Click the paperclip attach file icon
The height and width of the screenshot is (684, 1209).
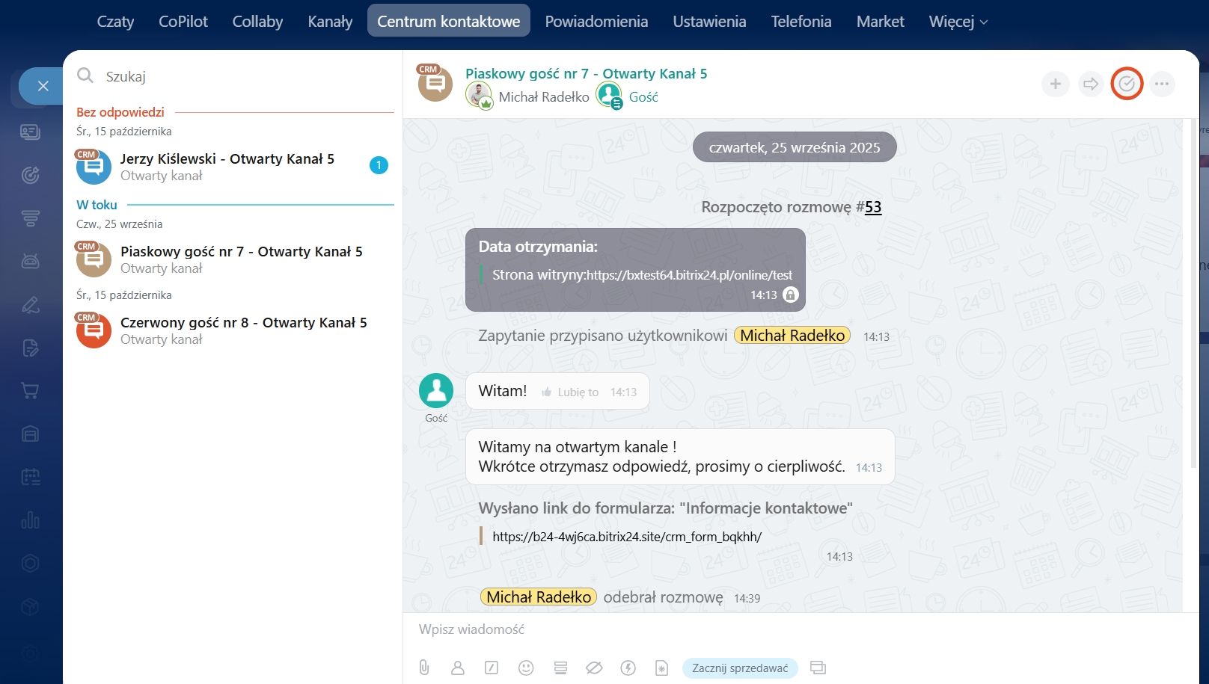[x=424, y=668]
